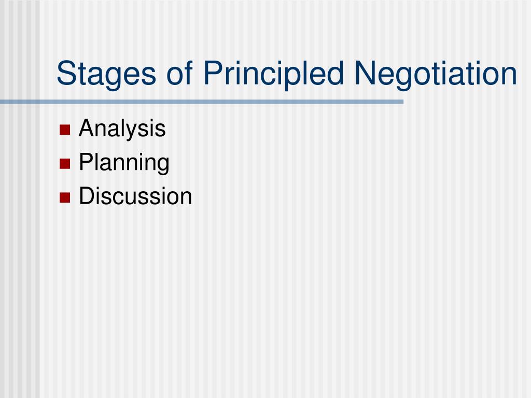Click the right end of the blue divider line

pyautogui.click(x=401, y=102)
